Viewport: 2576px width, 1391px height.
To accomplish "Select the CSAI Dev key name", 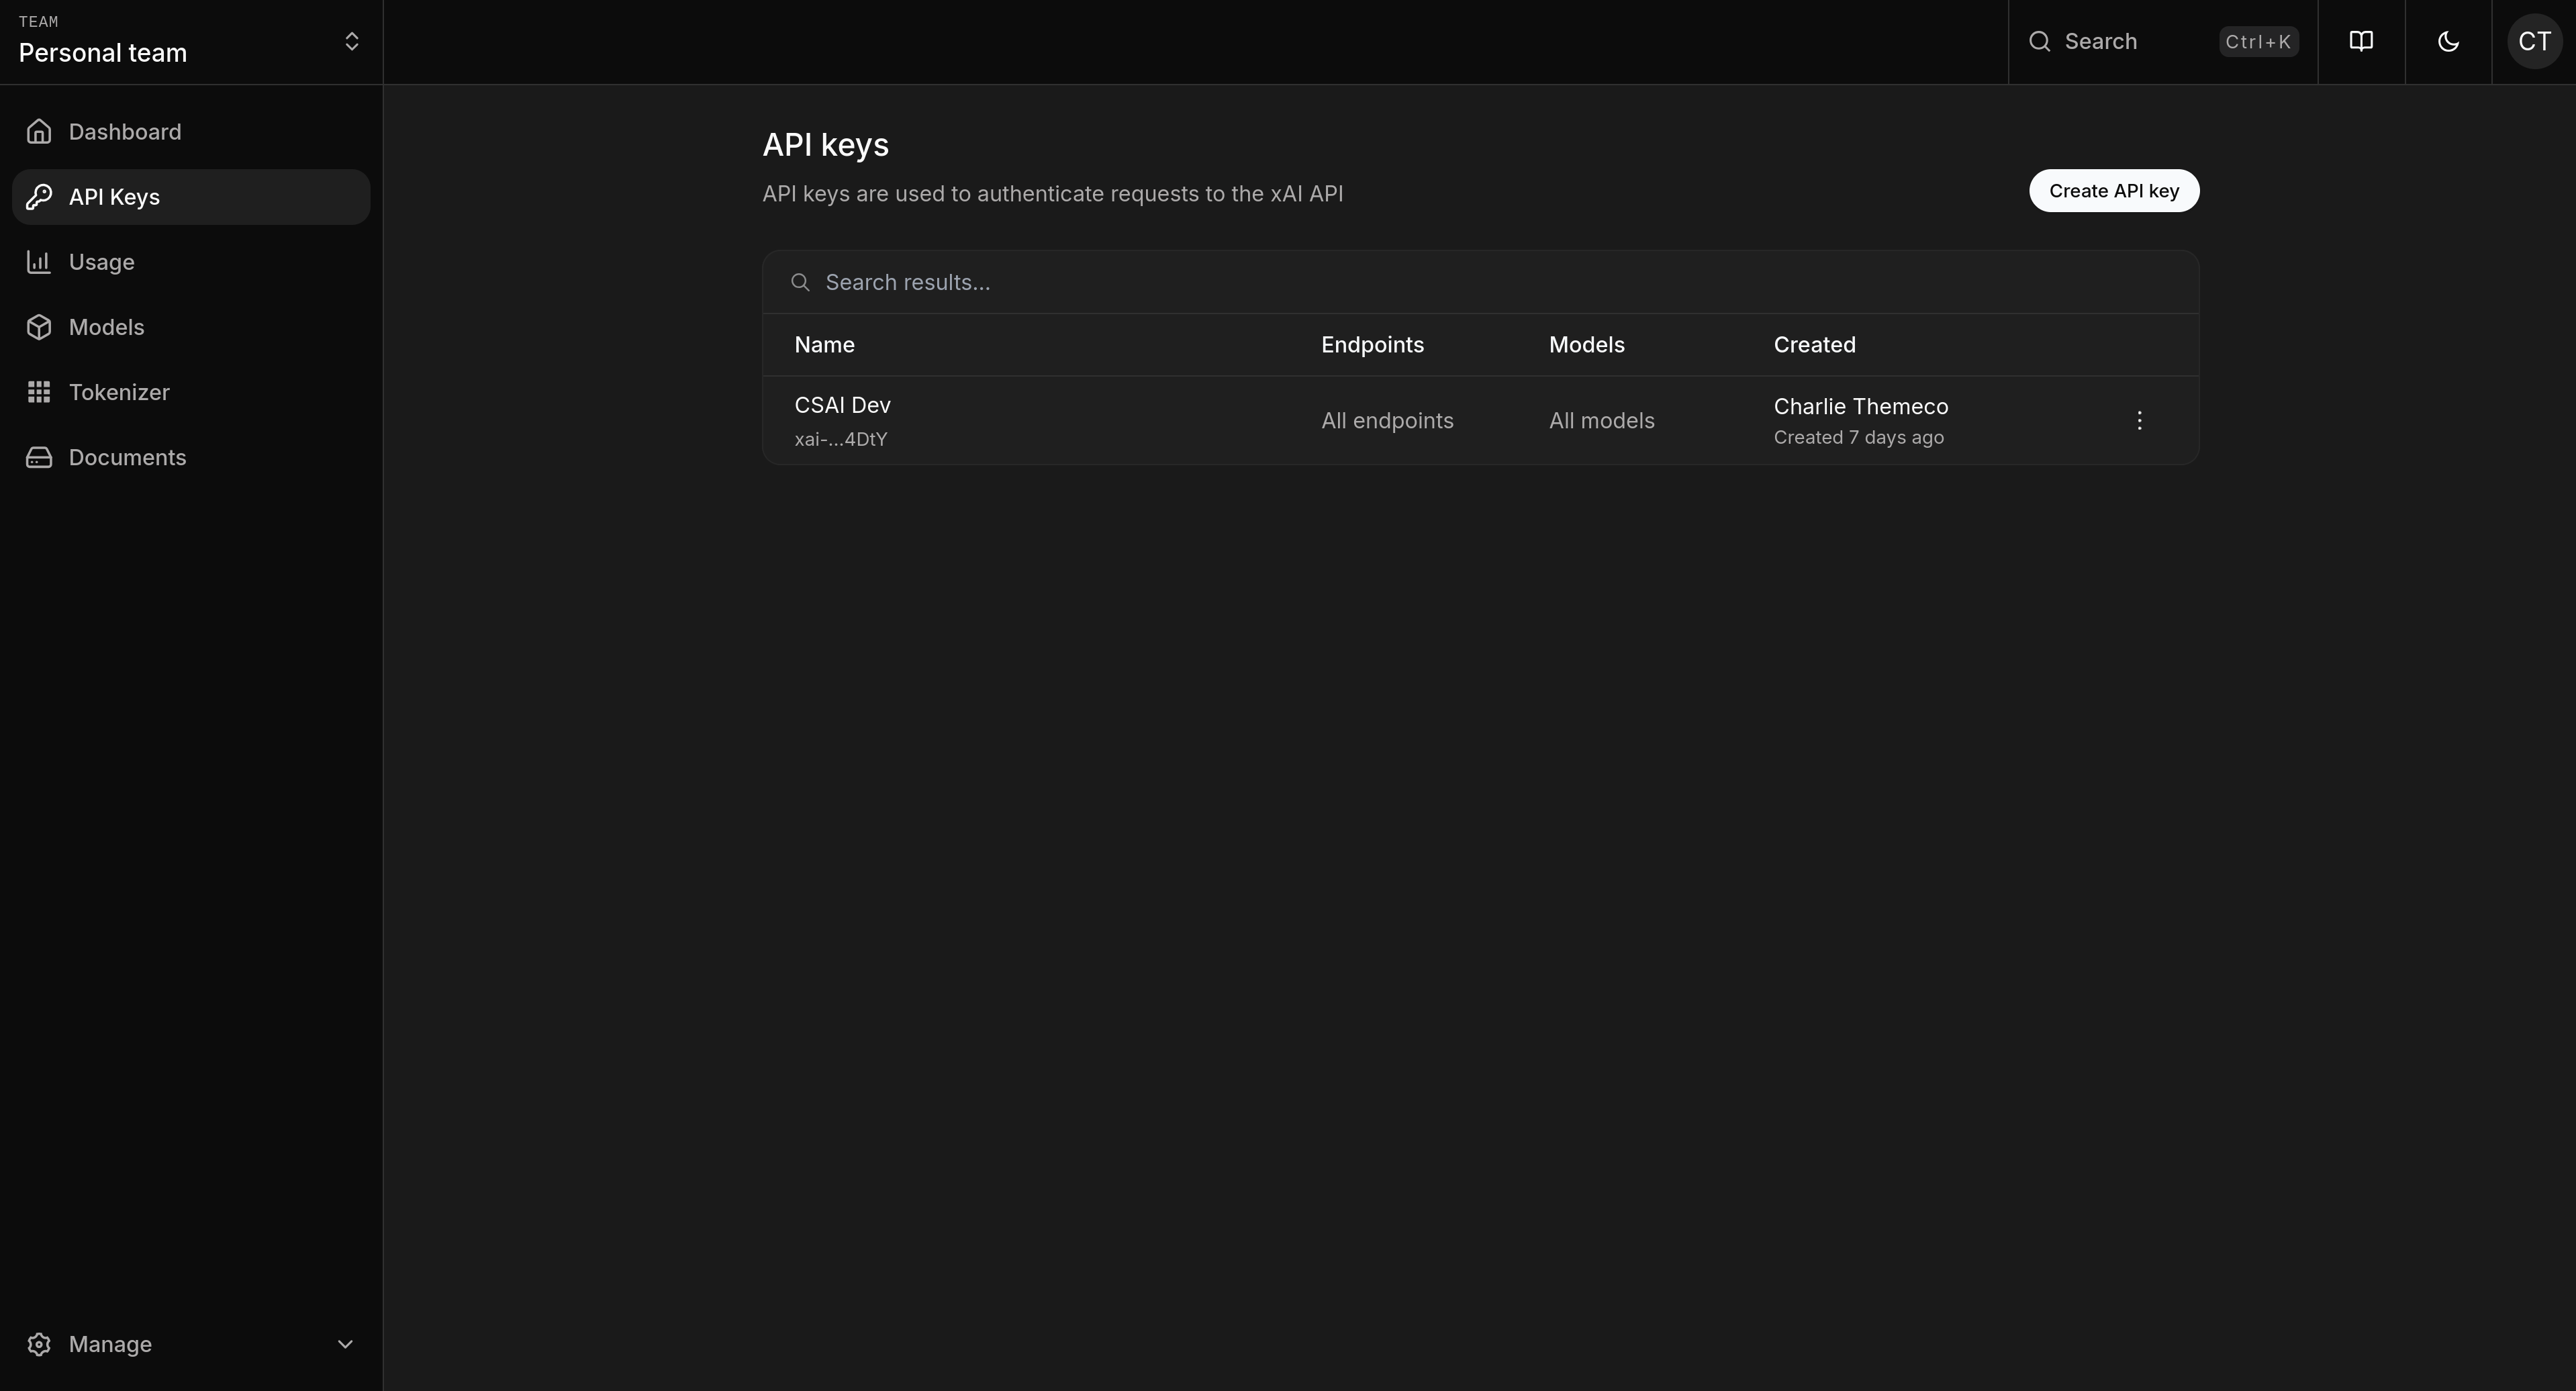I will pos(842,405).
